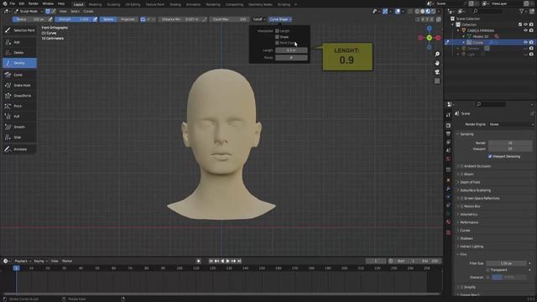Exclude Collection from the view layer checkbox

point(520,24)
